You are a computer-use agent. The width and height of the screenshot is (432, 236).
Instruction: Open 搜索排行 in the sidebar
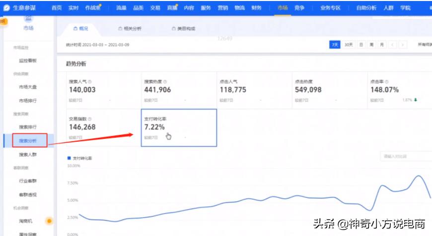pyautogui.click(x=27, y=127)
